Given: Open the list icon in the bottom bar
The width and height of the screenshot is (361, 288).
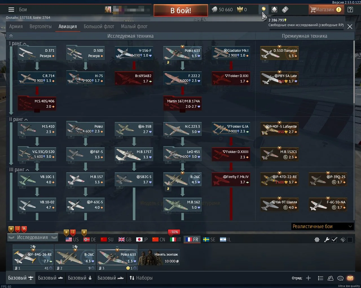Looking at the screenshot, I should [320, 278].
